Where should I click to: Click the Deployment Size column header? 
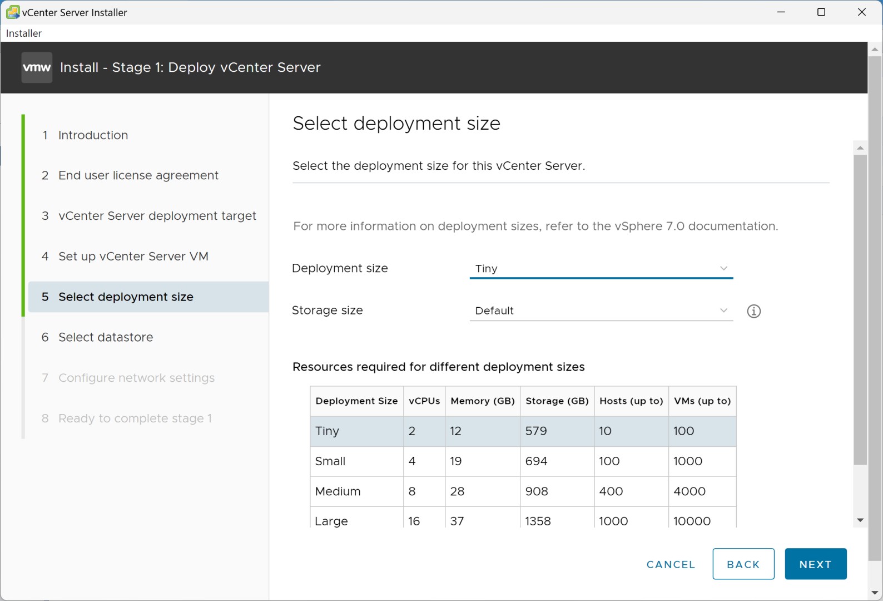click(356, 401)
